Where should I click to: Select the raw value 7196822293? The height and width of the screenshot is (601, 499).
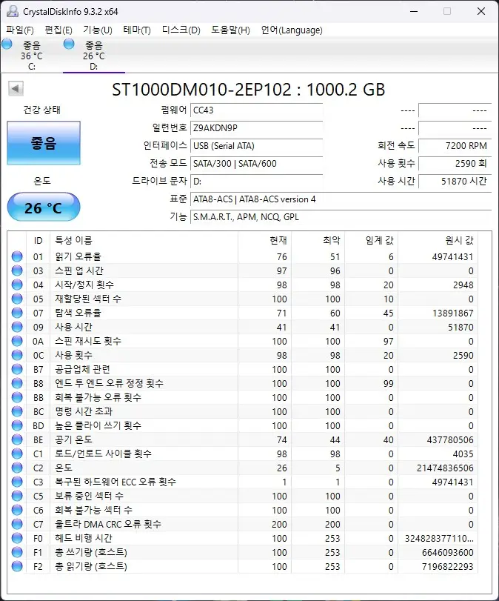tap(448, 566)
